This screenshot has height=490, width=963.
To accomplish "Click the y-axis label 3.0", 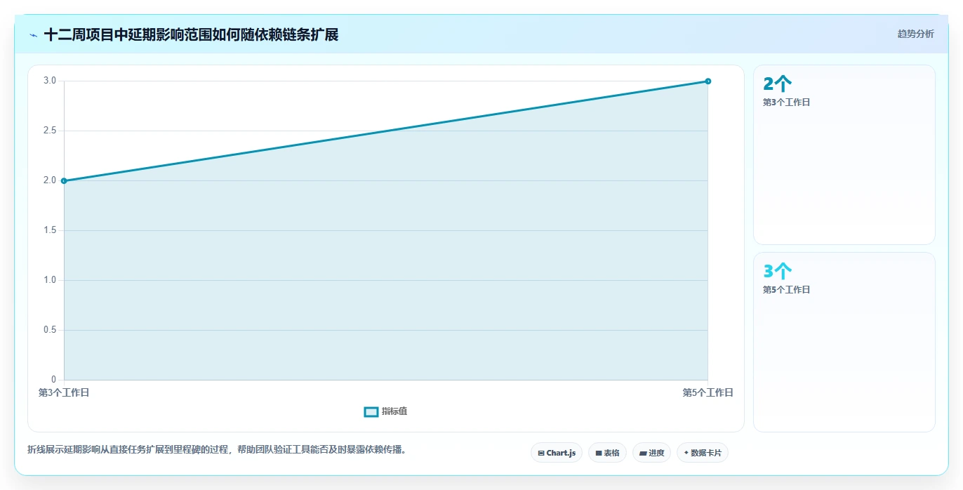I will click(50, 81).
